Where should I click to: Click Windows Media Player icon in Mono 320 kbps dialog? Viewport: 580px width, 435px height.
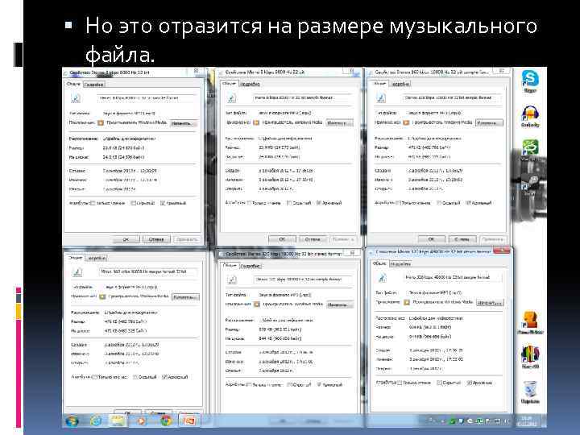point(407,302)
